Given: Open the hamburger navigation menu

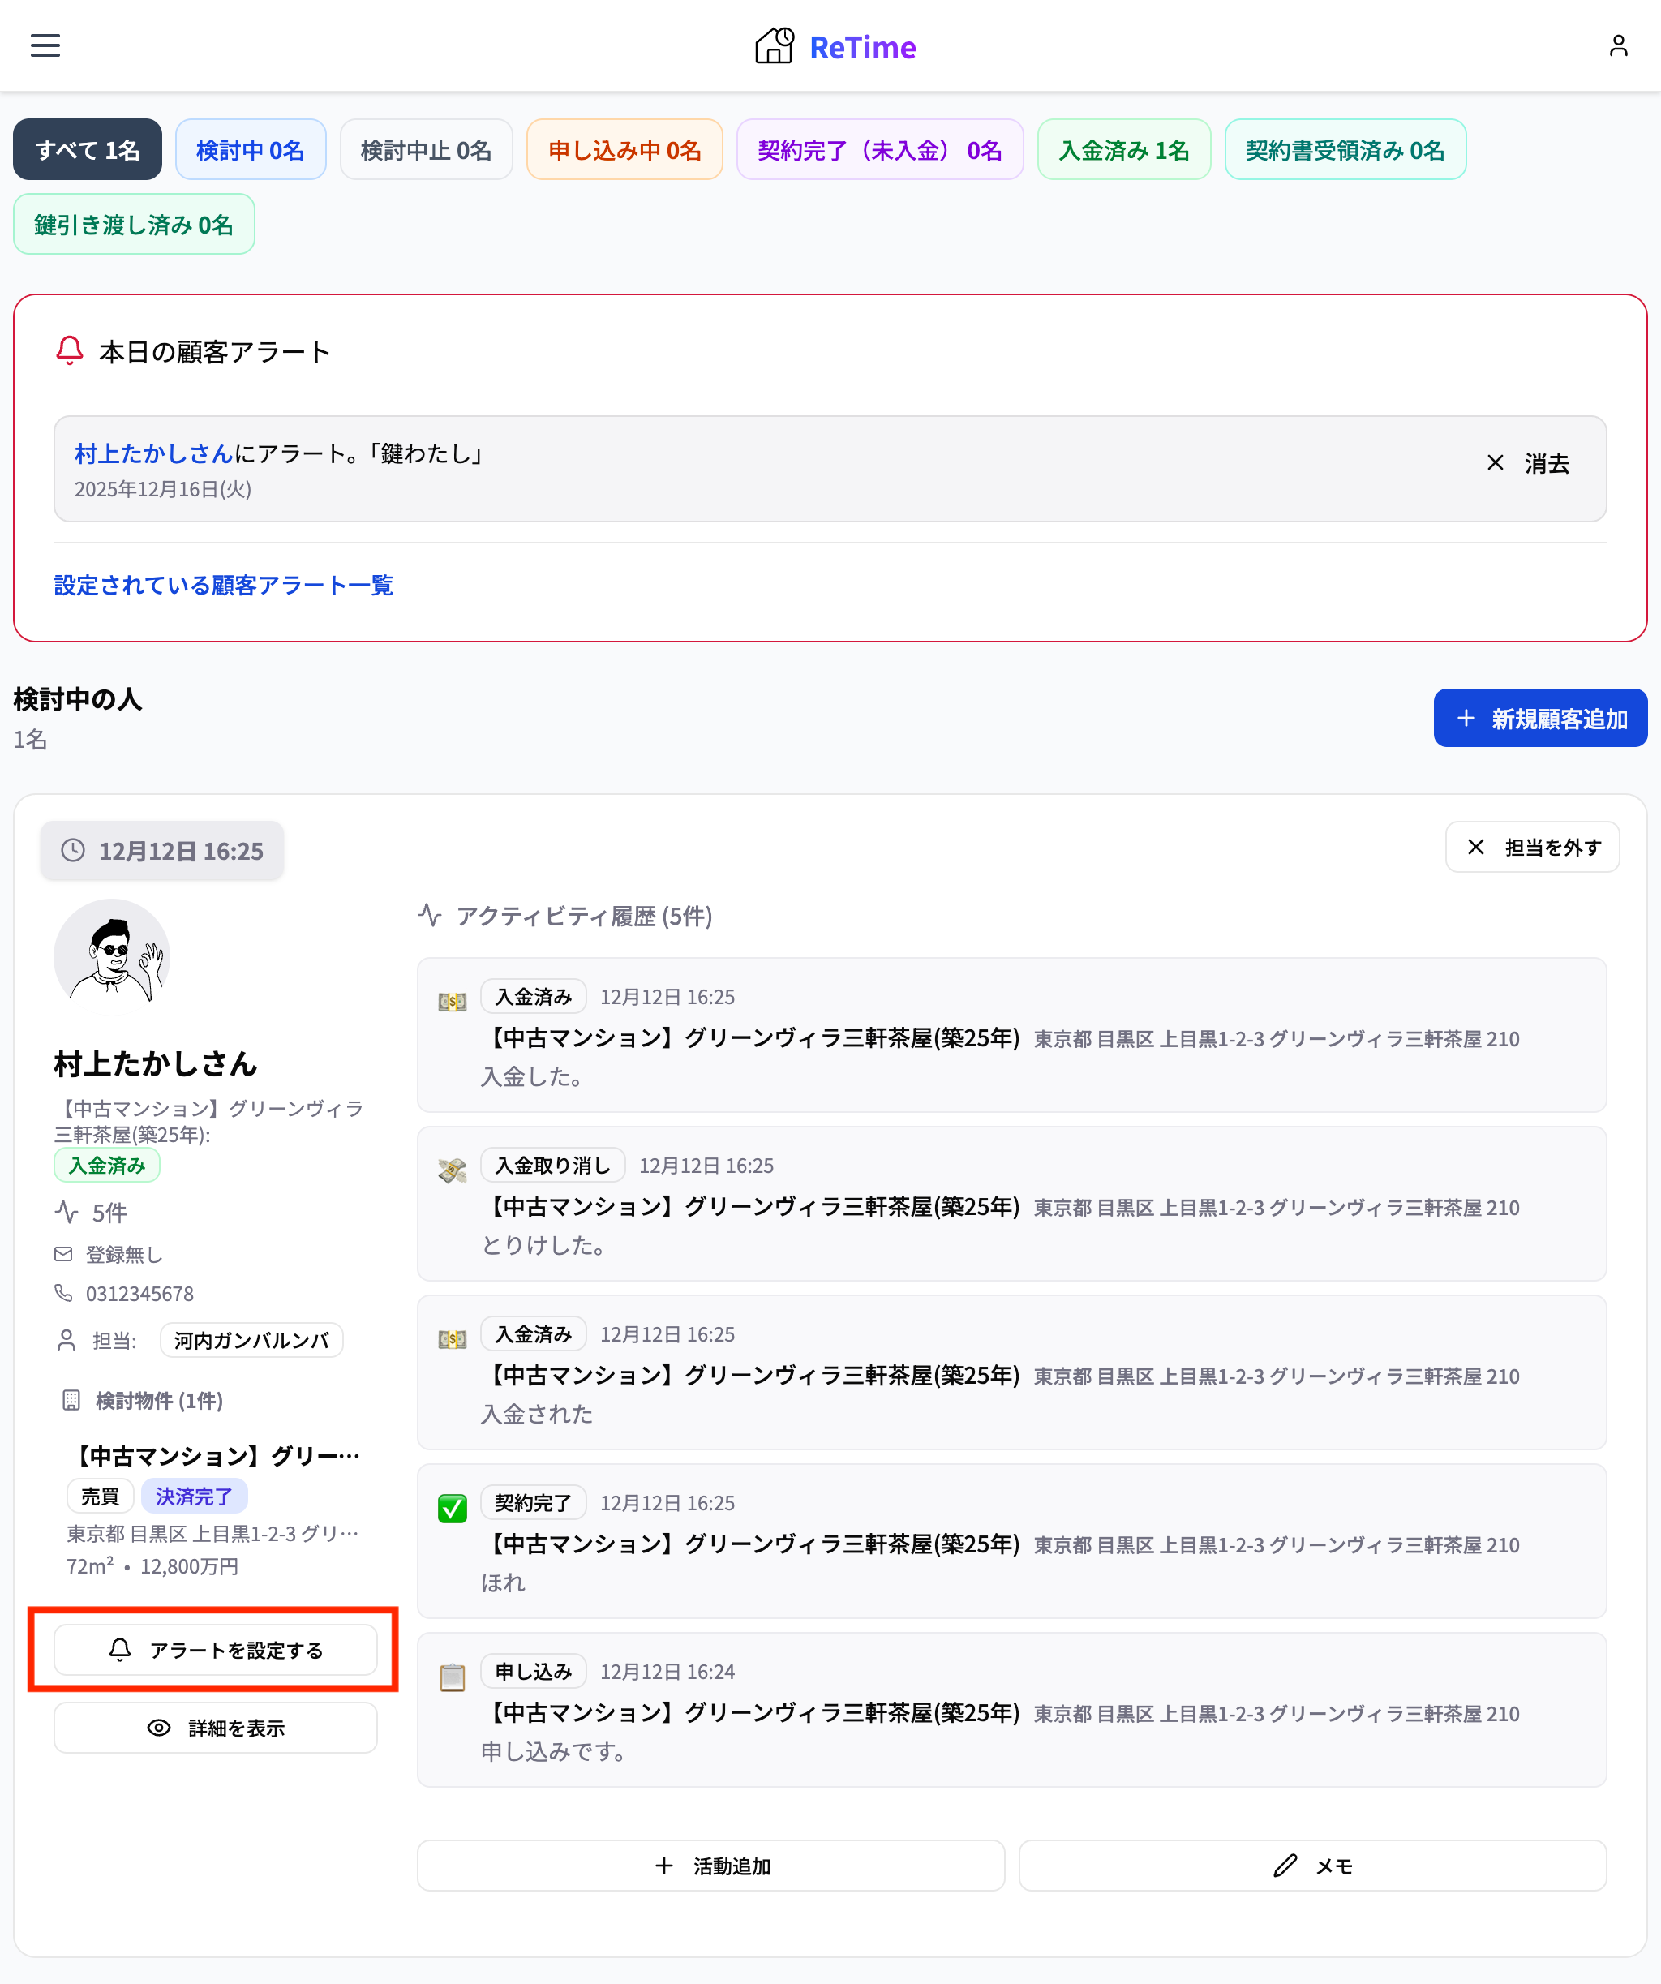Looking at the screenshot, I should (45, 45).
